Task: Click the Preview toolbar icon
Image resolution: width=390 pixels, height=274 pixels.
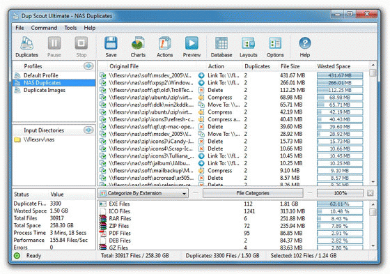Action: [x=192, y=47]
